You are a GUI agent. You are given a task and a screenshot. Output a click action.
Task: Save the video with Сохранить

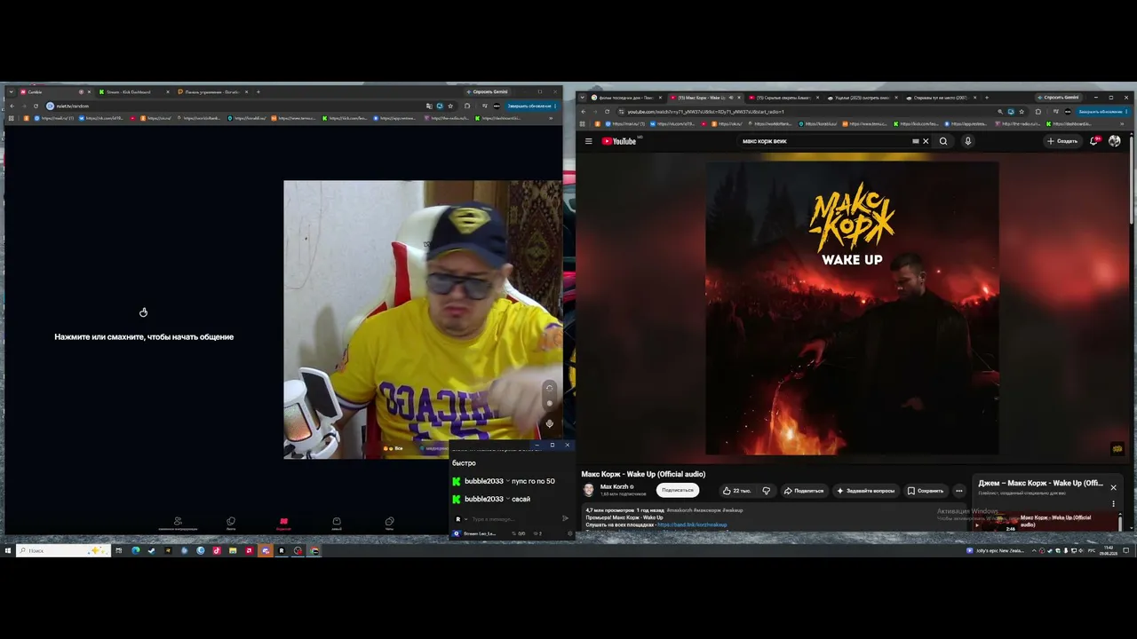click(925, 491)
